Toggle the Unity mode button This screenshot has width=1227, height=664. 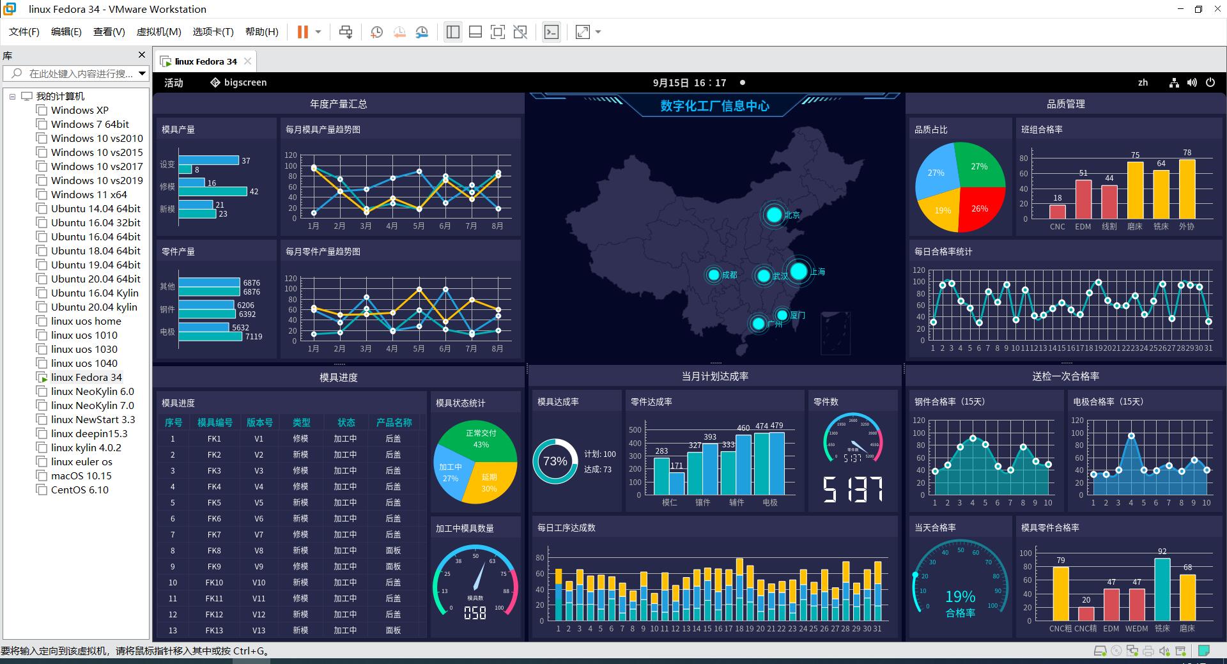(520, 32)
